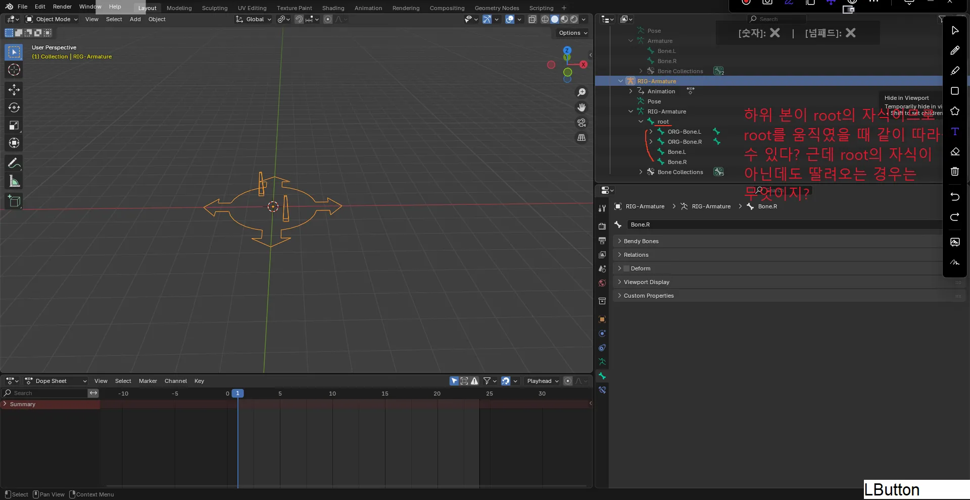The height and width of the screenshot is (500, 970).
Task: Tick the Deform checkbox
Action: pyautogui.click(x=626, y=268)
